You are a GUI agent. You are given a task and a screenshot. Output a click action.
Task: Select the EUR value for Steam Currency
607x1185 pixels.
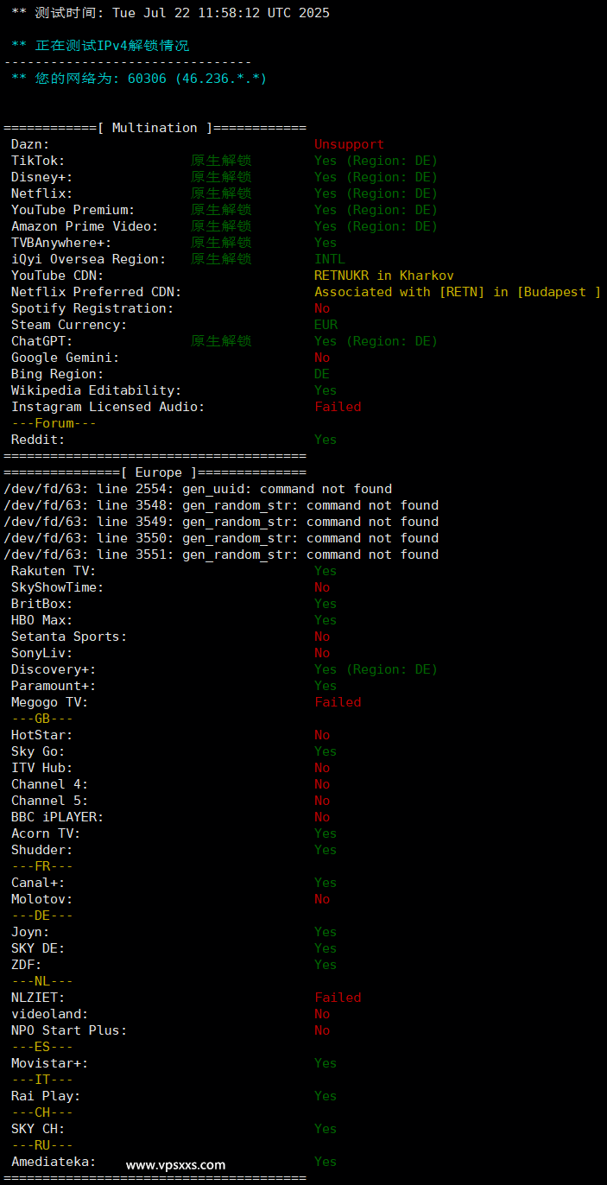click(x=326, y=325)
